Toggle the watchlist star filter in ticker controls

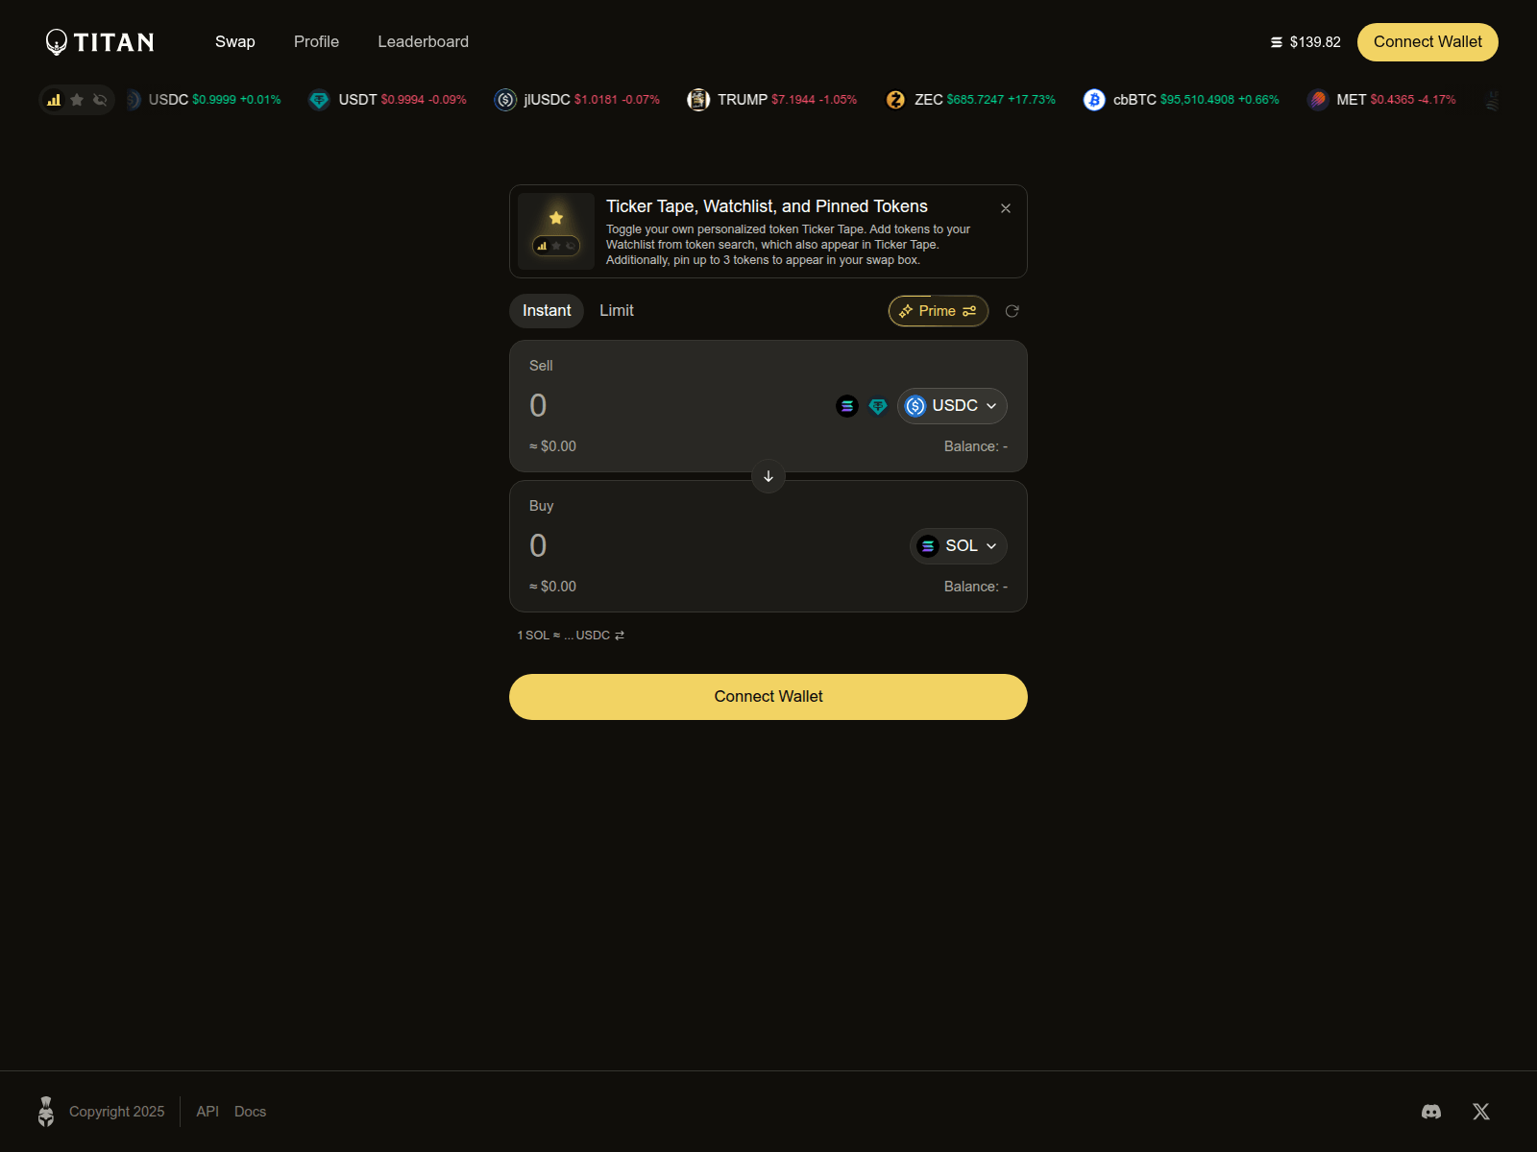77,99
